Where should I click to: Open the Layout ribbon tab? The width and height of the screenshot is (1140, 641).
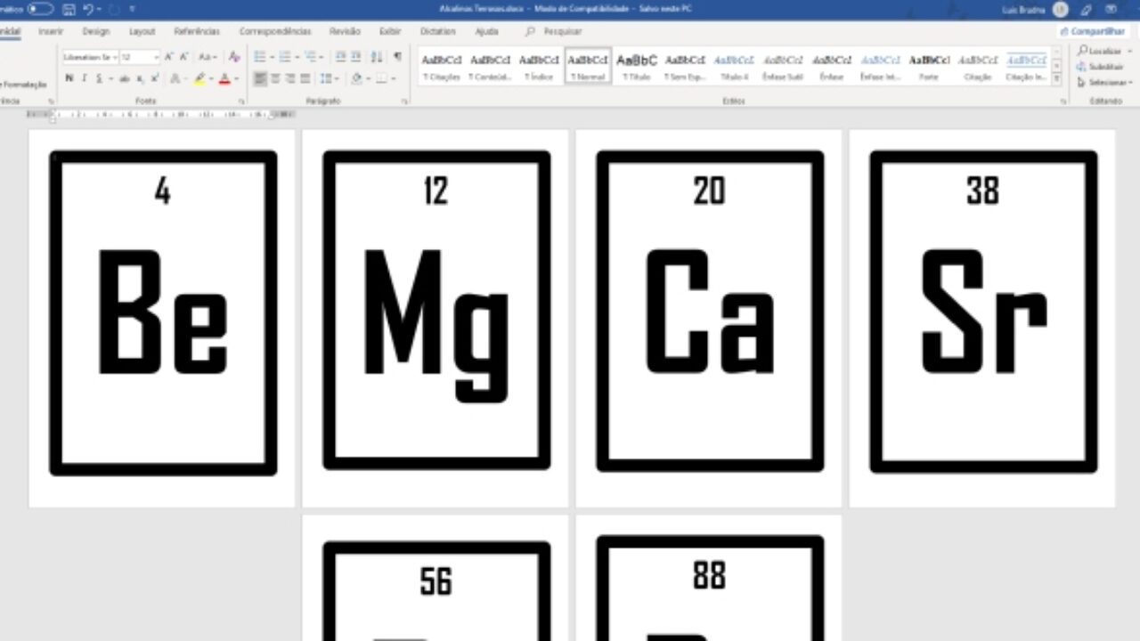142,31
